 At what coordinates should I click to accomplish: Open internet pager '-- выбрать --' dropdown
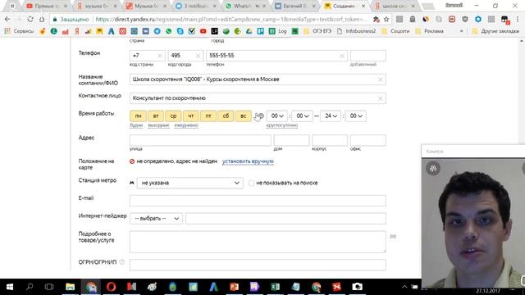156,219
